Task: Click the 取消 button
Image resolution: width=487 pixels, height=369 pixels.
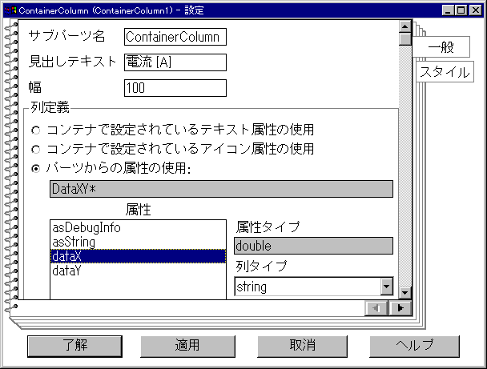Action: [x=302, y=346]
